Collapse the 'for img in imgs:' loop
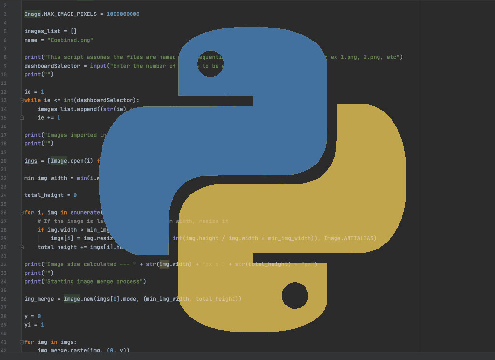The image size is (495, 360). [22, 342]
